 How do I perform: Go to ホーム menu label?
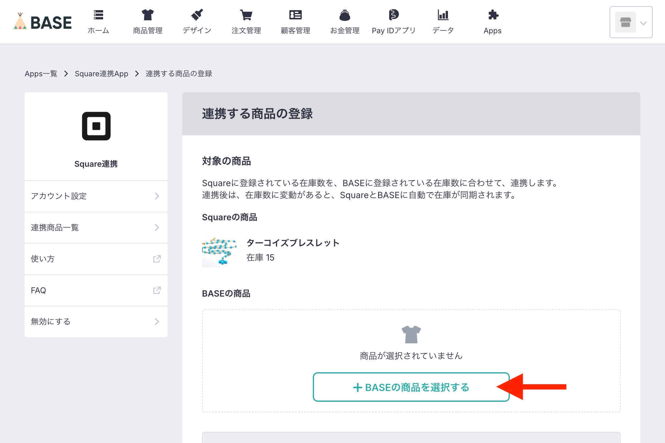point(98,30)
